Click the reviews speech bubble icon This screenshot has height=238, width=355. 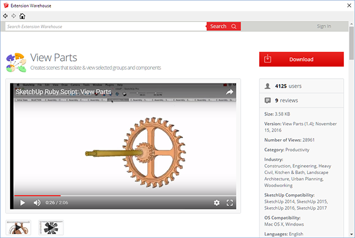tap(267, 100)
